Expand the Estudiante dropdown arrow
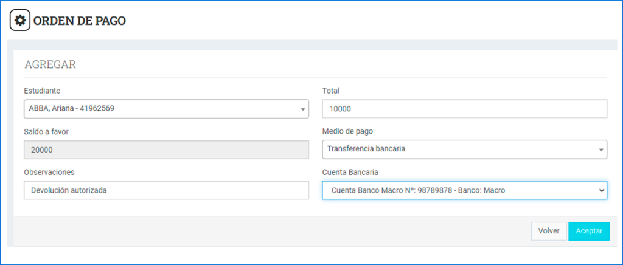This screenshot has width=623, height=265. pyautogui.click(x=302, y=109)
